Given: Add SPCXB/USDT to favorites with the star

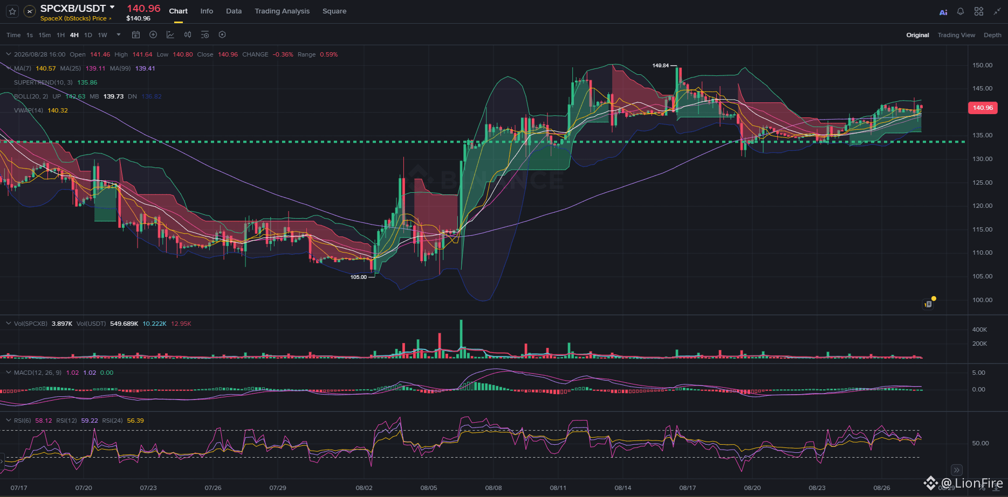Looking at the screenshot, I should [12, 11].
